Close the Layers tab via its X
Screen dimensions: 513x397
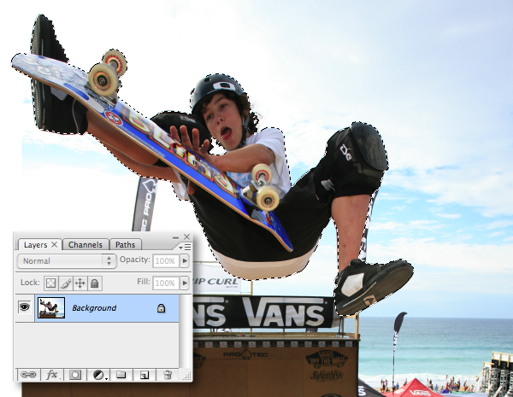(x=55, y=244)
